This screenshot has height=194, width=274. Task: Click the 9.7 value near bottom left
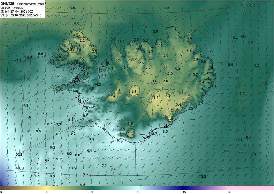(37, 175)
